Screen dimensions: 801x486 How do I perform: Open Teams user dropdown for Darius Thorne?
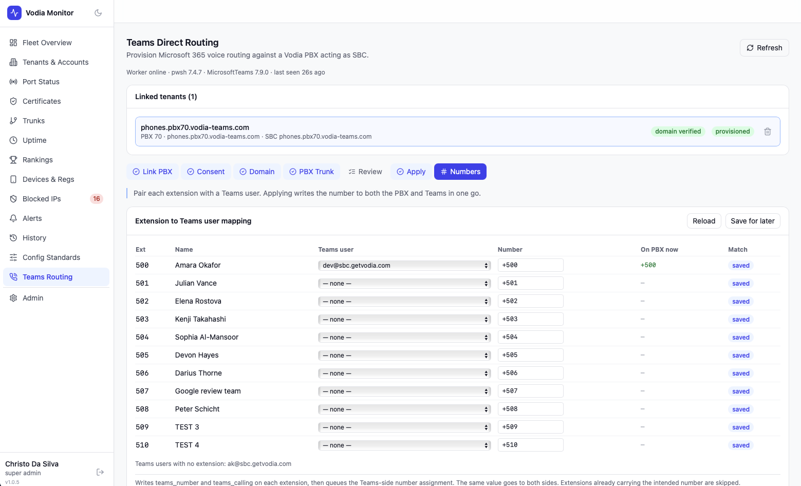click(404, 373)
